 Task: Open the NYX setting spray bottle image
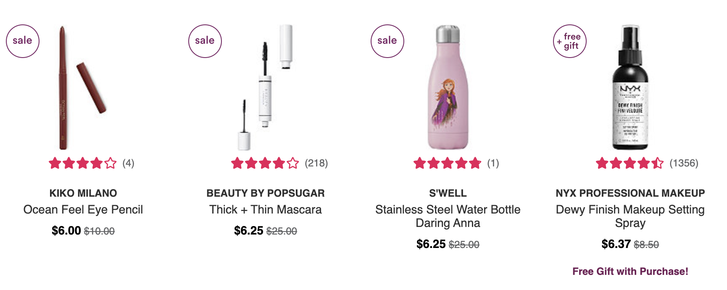630,87
